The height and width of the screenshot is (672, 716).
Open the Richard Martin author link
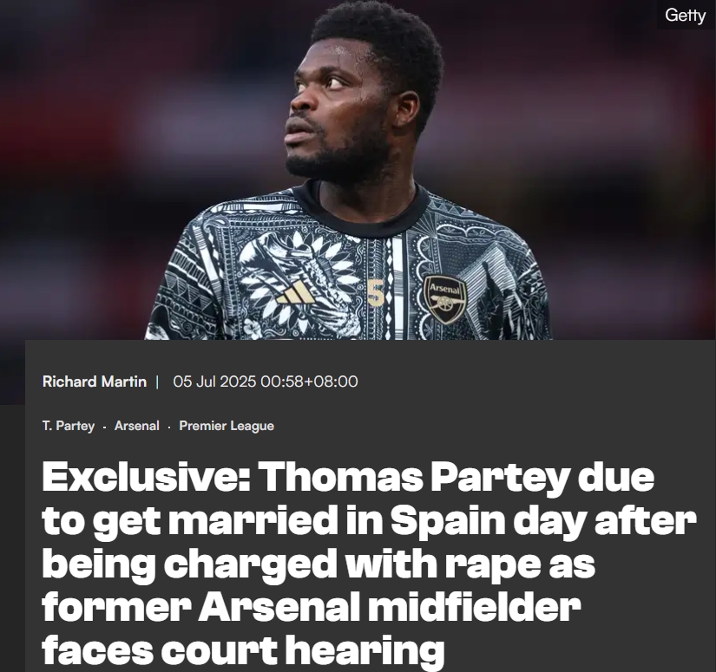[94, 382]
